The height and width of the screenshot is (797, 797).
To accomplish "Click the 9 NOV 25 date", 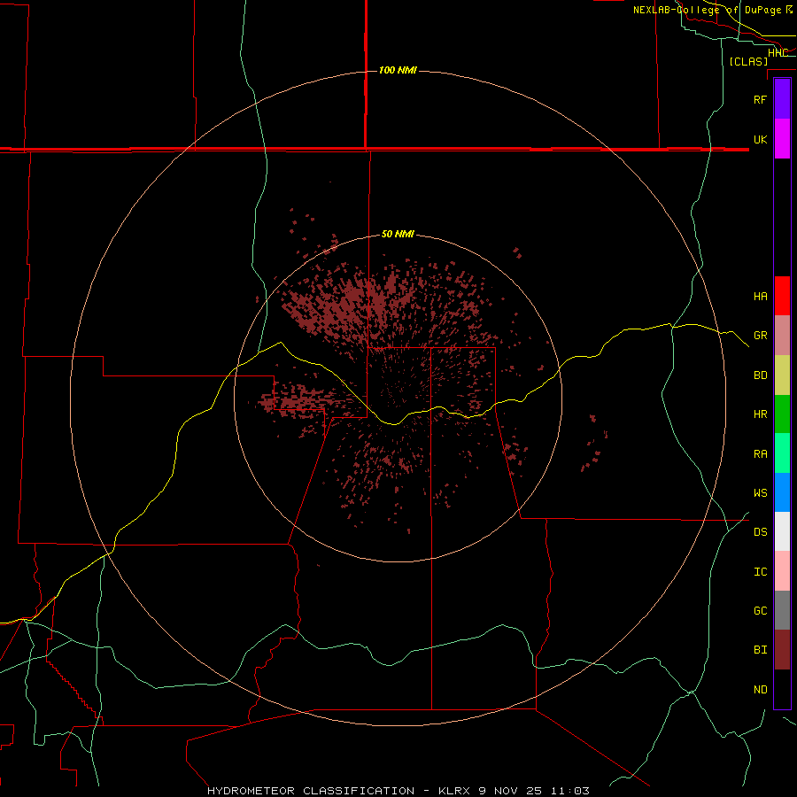I will click(x=510, y=791).
